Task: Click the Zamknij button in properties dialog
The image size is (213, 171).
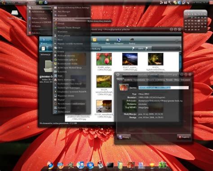Action: 184,137
